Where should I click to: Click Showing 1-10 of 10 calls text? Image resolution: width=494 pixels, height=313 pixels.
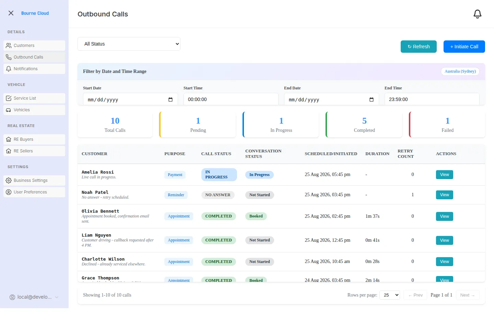(x=107, y=295)
